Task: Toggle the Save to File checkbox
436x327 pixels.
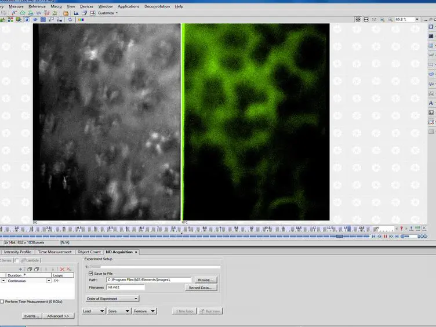Action: (x=91, y=274)
